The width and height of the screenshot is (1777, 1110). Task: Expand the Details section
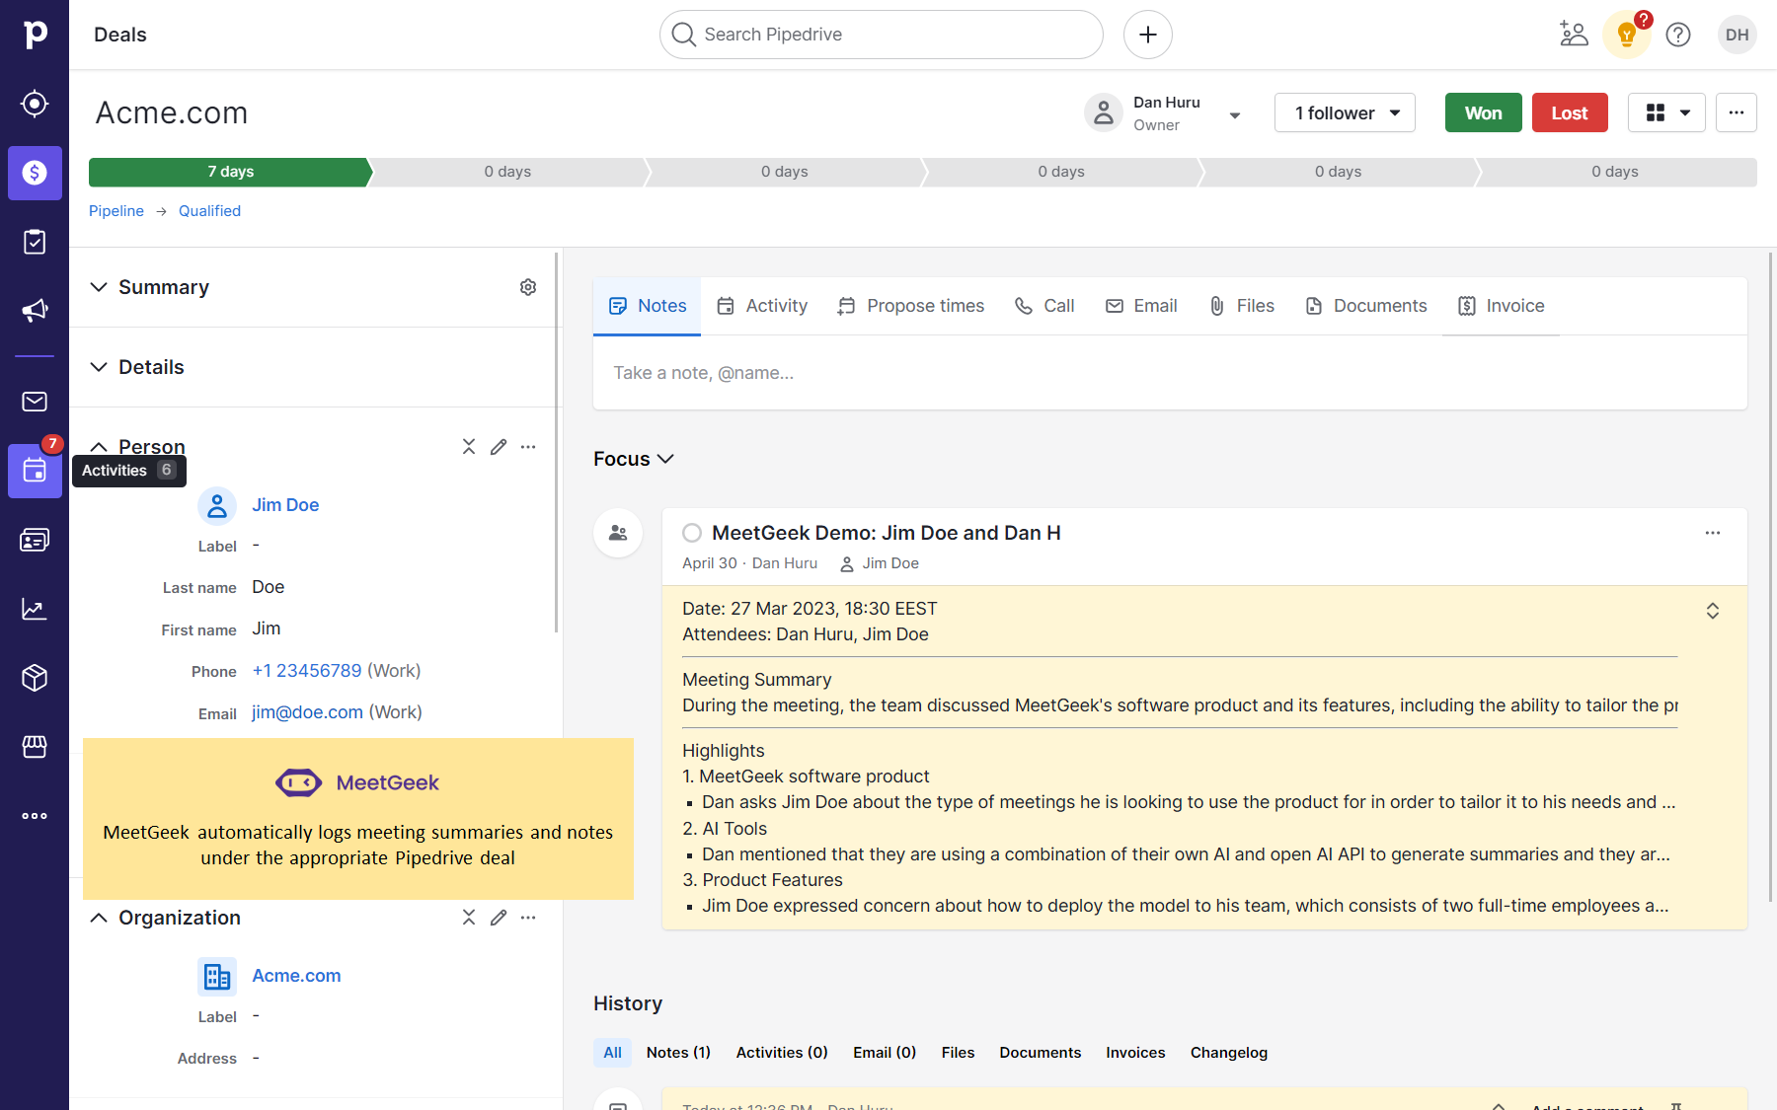(99, 367)
